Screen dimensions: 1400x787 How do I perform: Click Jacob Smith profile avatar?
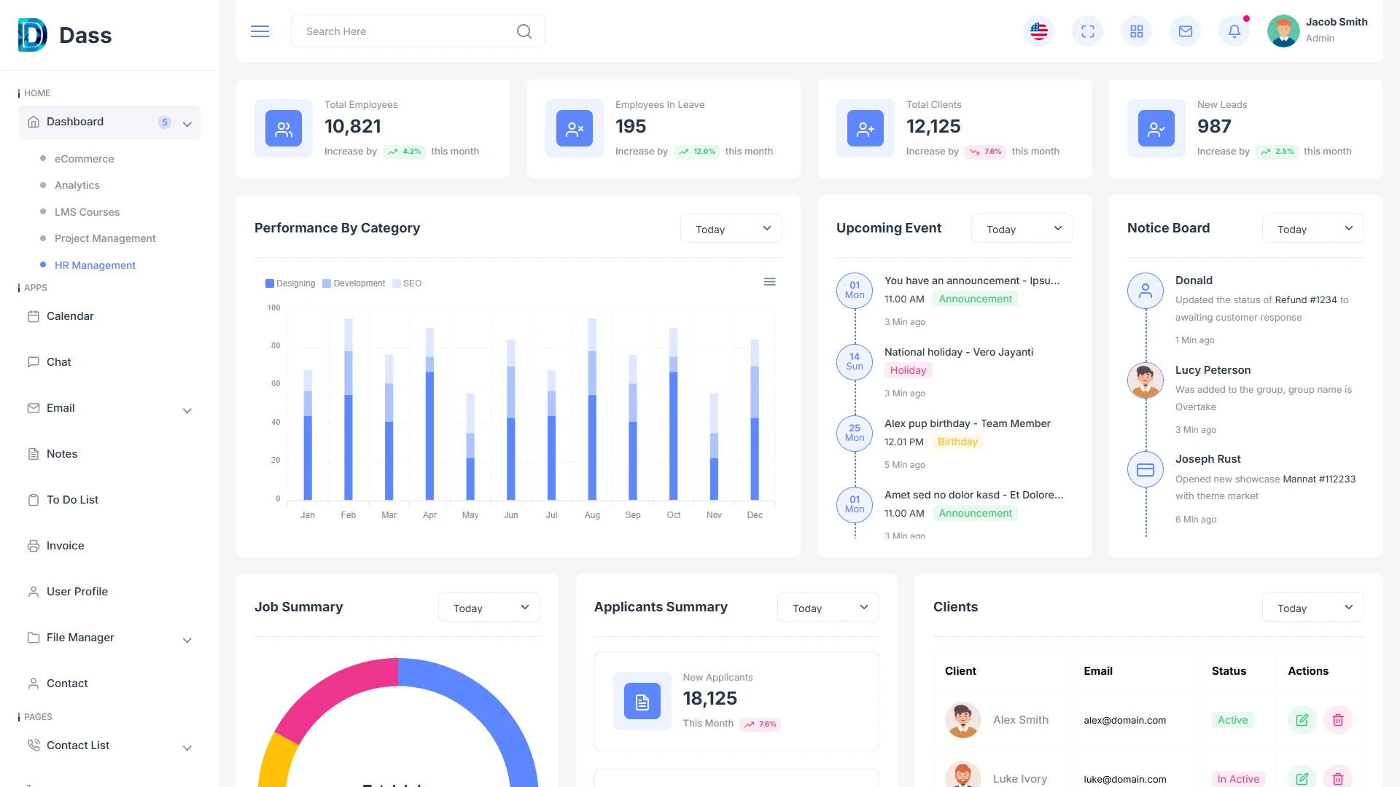click(x=1283, y=31)
